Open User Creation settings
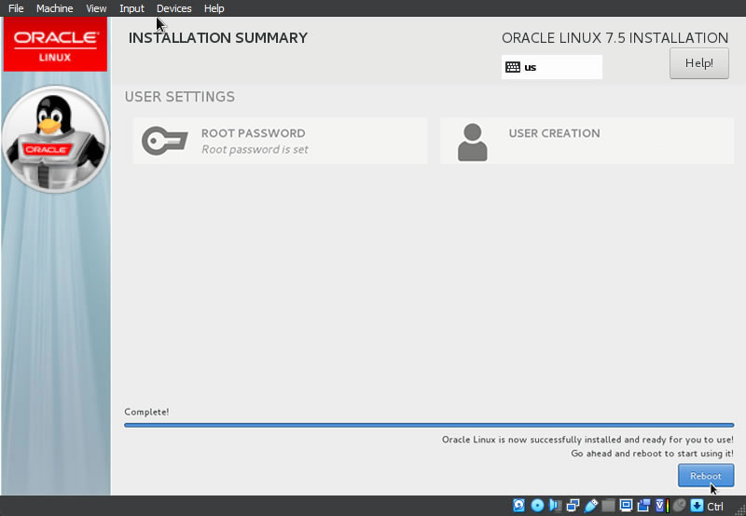Screen dimensions: 746x516 point(587,142)
